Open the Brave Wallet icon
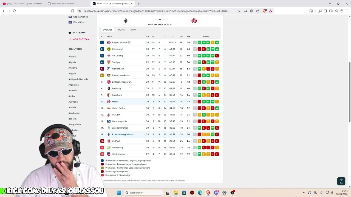 pos(331,11)
